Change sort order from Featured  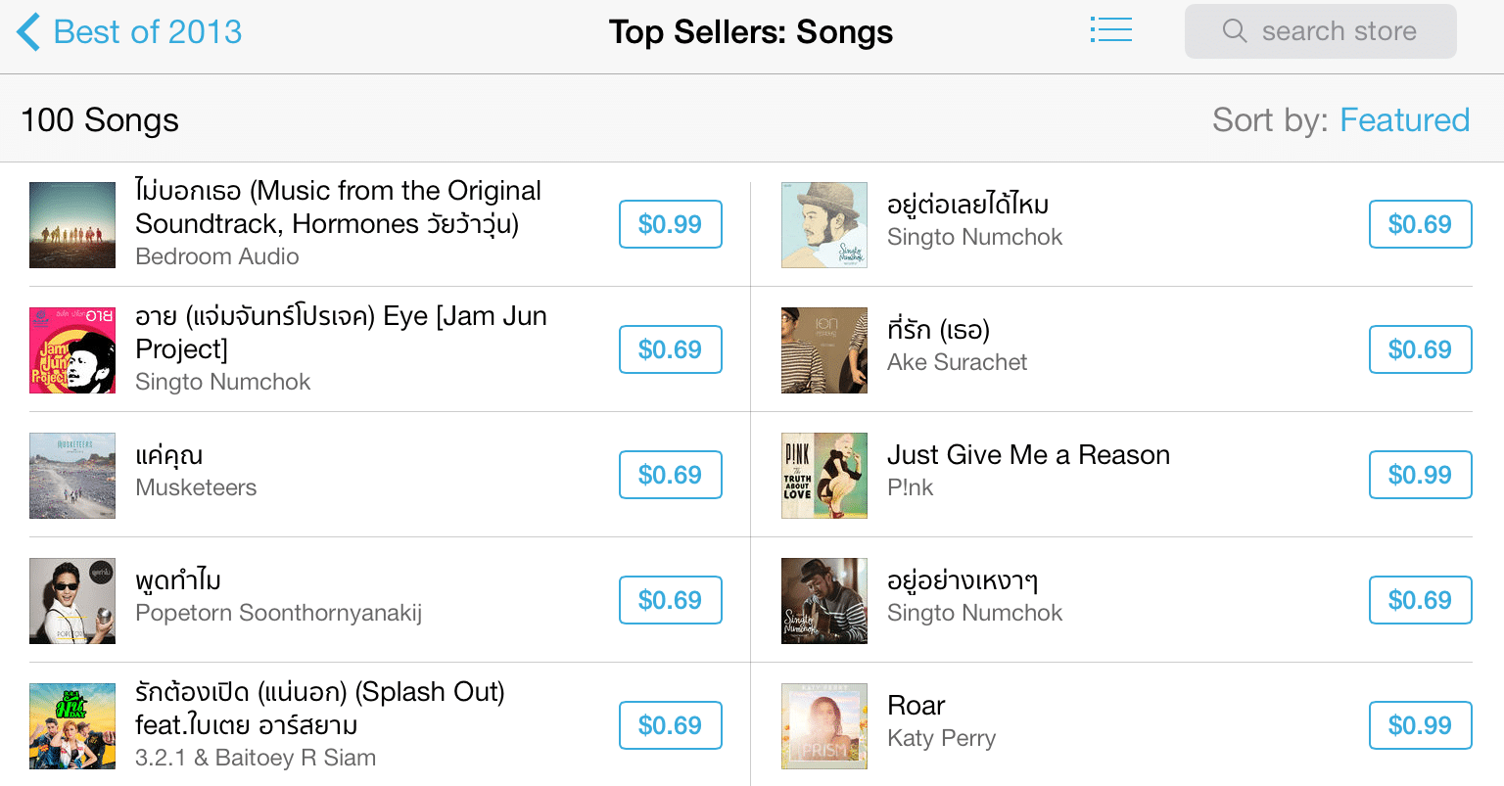(1404, 120)
